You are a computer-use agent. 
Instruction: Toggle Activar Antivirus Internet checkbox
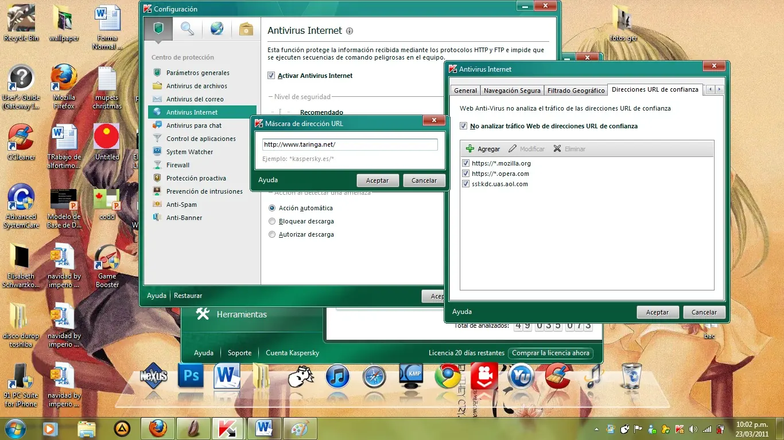tap(271, 76)
